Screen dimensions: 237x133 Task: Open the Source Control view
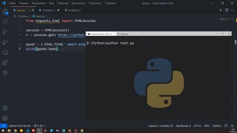pos(5,32)
